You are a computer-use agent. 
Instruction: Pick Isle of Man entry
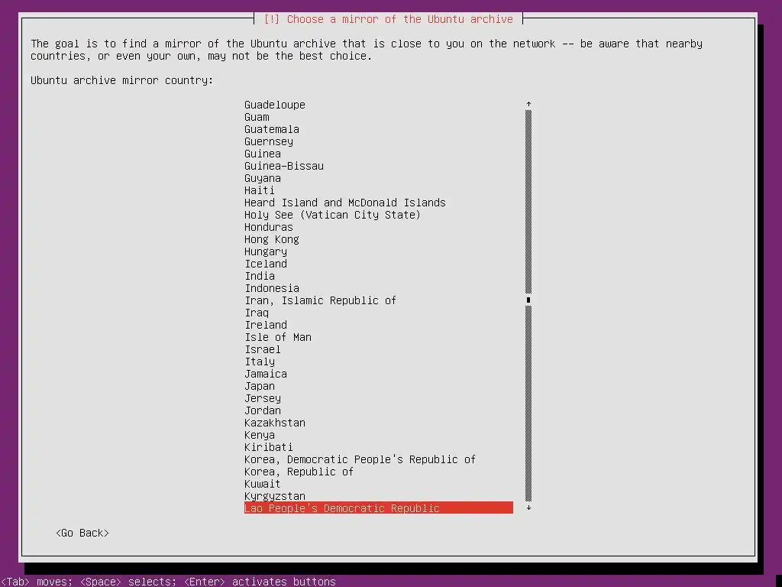tap(278, 337)
